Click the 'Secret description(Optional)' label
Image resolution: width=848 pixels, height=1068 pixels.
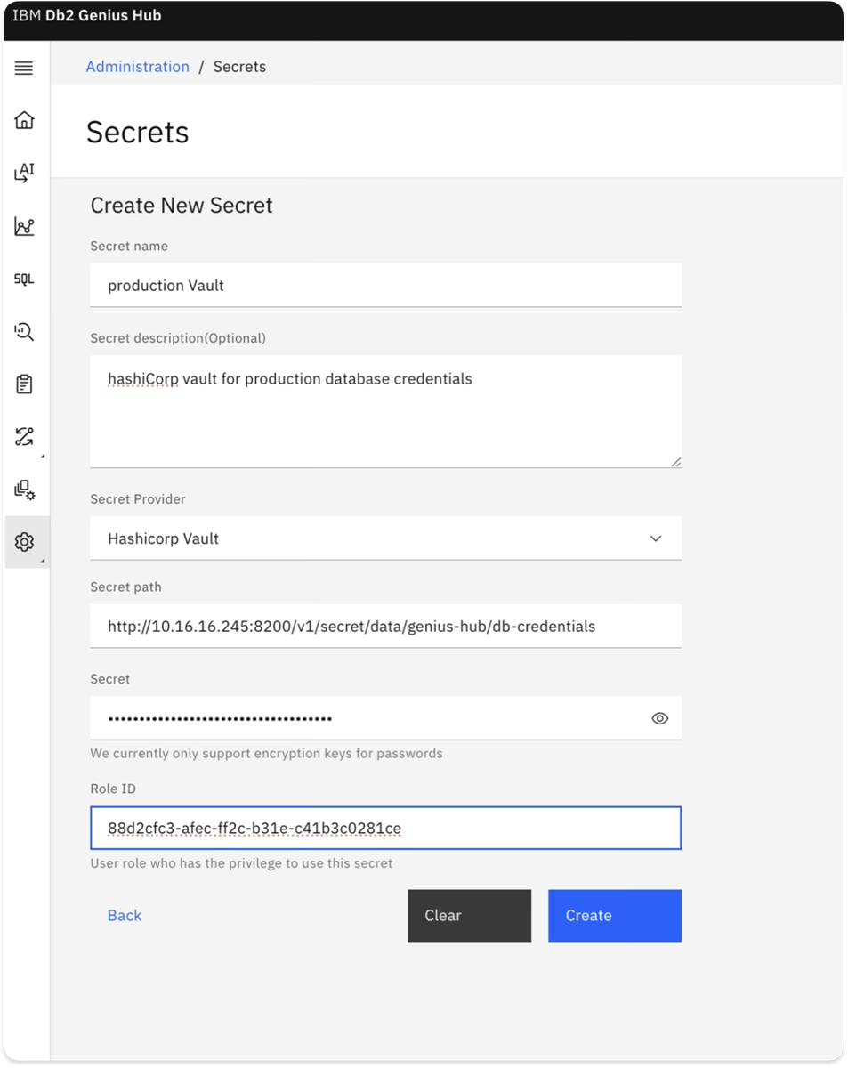tap(178, 338)
